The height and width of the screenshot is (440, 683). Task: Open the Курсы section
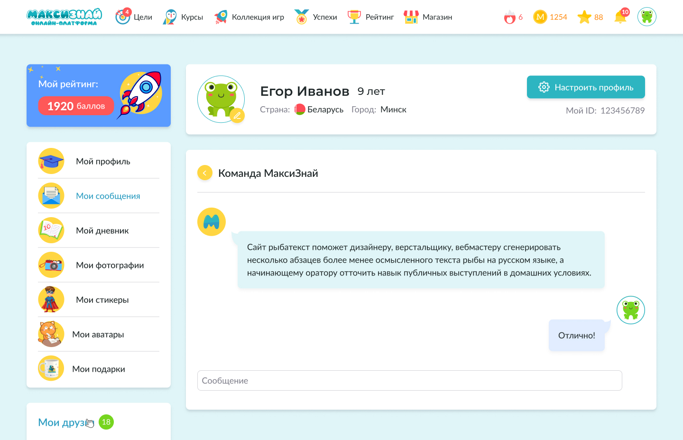[183, 17]
